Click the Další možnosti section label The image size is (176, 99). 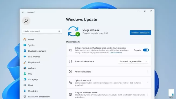(x=73, y=42)
